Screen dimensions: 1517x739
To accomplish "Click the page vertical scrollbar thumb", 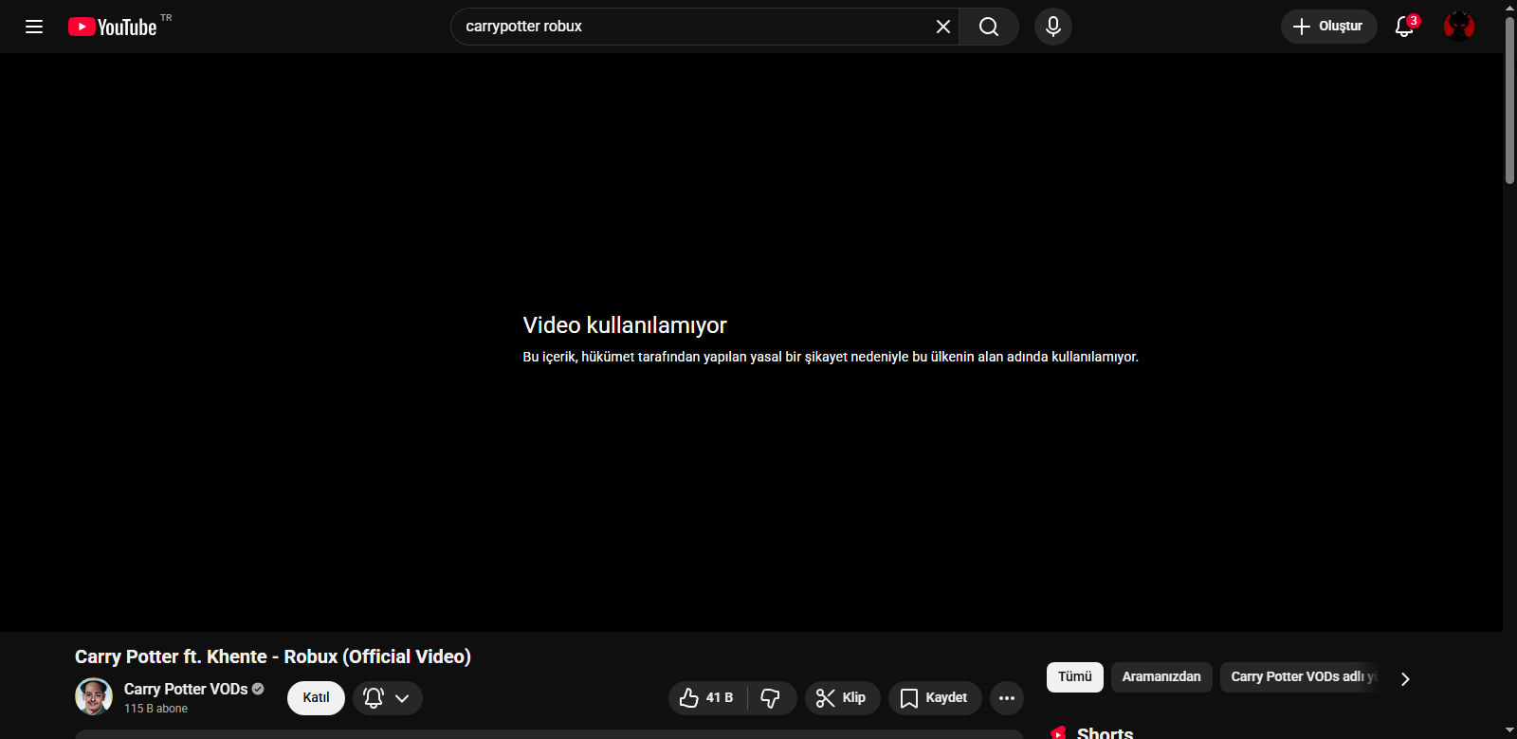I will pos(1509,100).
